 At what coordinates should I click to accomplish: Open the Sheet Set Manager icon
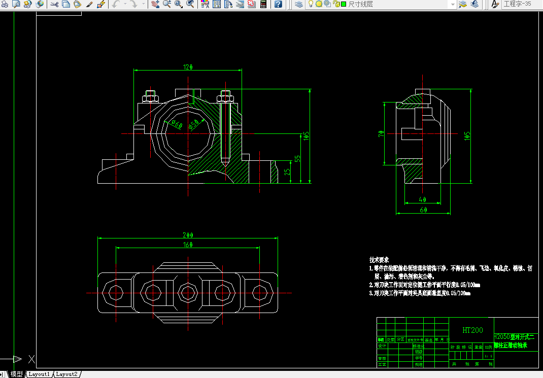click(x=240, y=4)
